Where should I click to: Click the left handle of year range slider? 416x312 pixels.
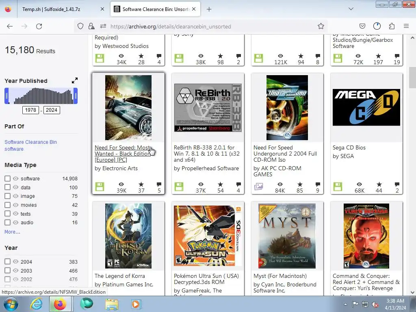point(6,96)
